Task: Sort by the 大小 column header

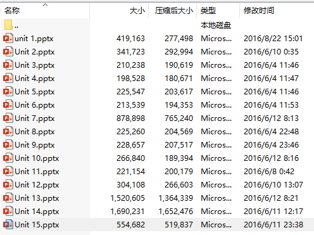Action: click(x=137, y=10)
